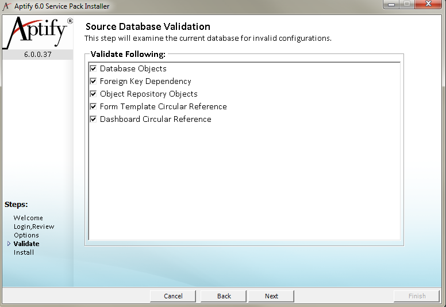Disable Object Repository Objects validation
The height and width of the screenshot is (307, 446).
click(93, 94)
